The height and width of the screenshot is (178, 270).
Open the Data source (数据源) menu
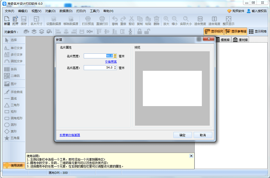[66, 11]
